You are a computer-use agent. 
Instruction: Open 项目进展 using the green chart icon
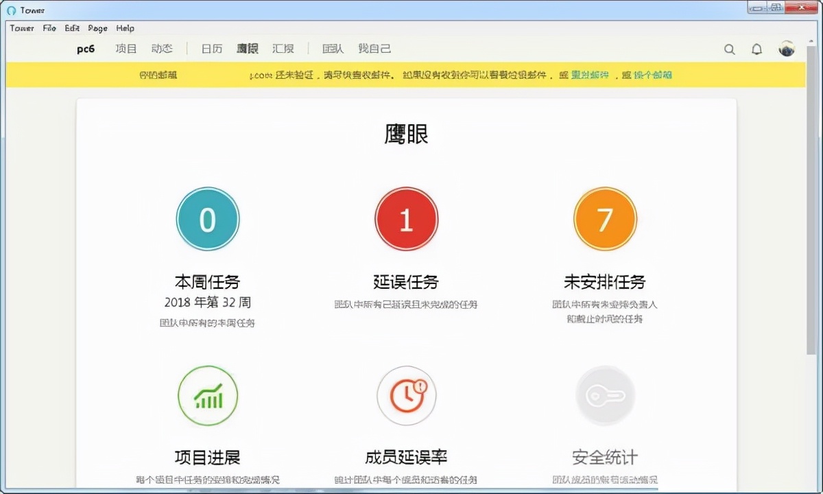208,396
